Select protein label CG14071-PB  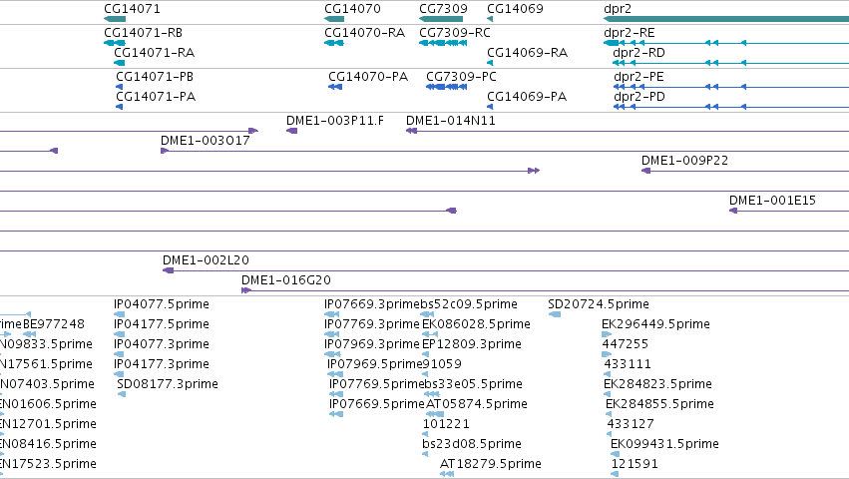(155, 77)
